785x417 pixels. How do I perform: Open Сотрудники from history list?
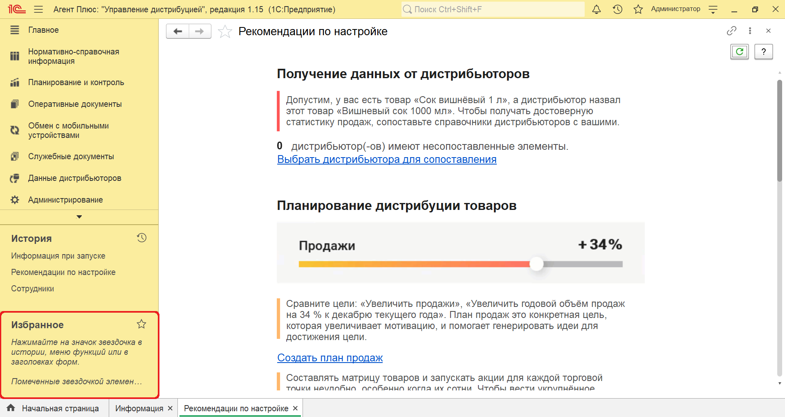[x=33, y=289]
